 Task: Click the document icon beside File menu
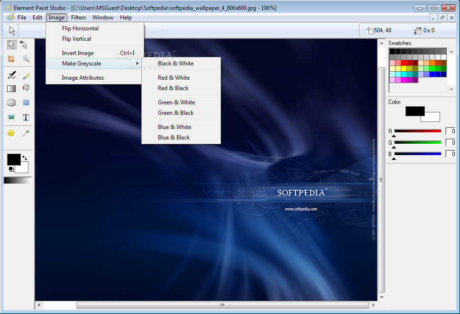pyautogui.click(x=10, y=18)
